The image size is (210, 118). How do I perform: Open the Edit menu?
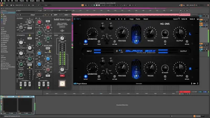click(x=12, y=1)
